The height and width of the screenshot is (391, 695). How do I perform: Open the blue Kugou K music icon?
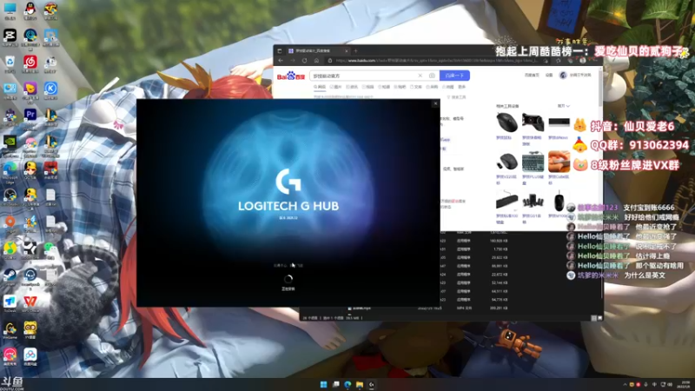[50, 89]
